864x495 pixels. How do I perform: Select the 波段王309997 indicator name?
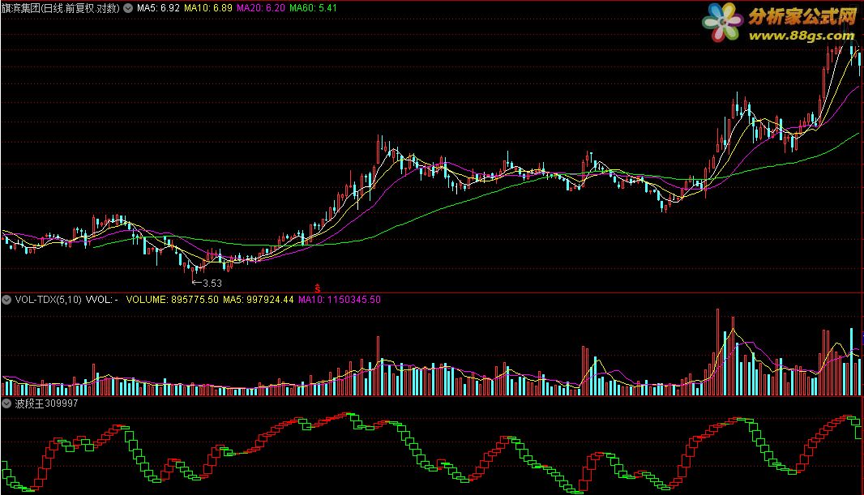coord(46,403)
